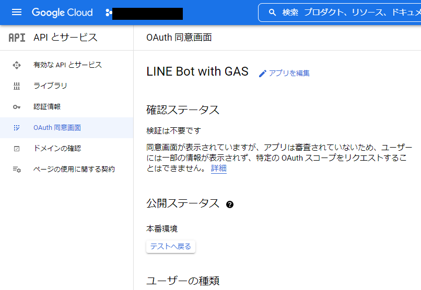This screenshot has width=421, height=290.
Task: Click the Google Cloud logo
Action: click(62, 13)
